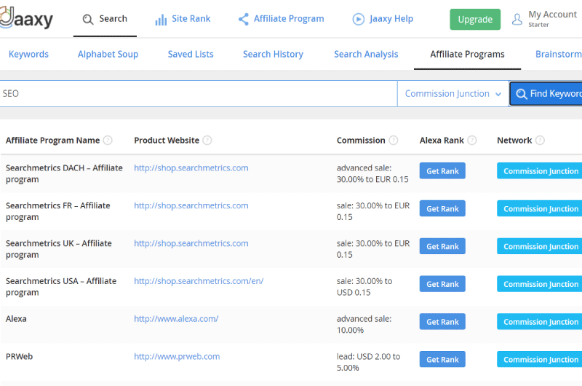The height and width of the screenshot is (386, 582).
Task: Open shop.searchmetrics.com/en/ link
Action: (x=199, y=281)
